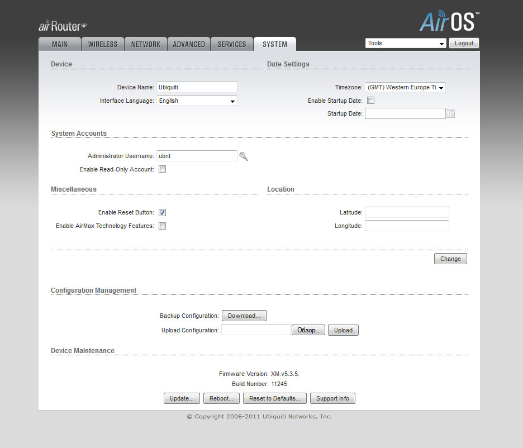Download the backup configuration
Image resolution: width=523 pixels, height=448 pixels.
tap(244, 316)
